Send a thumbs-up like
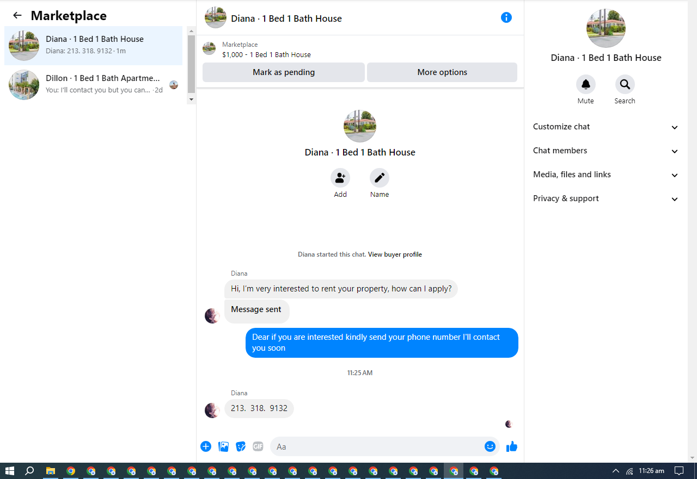Image resolution: width=697 pixels, height=479 pixels. tap(512, 446)
